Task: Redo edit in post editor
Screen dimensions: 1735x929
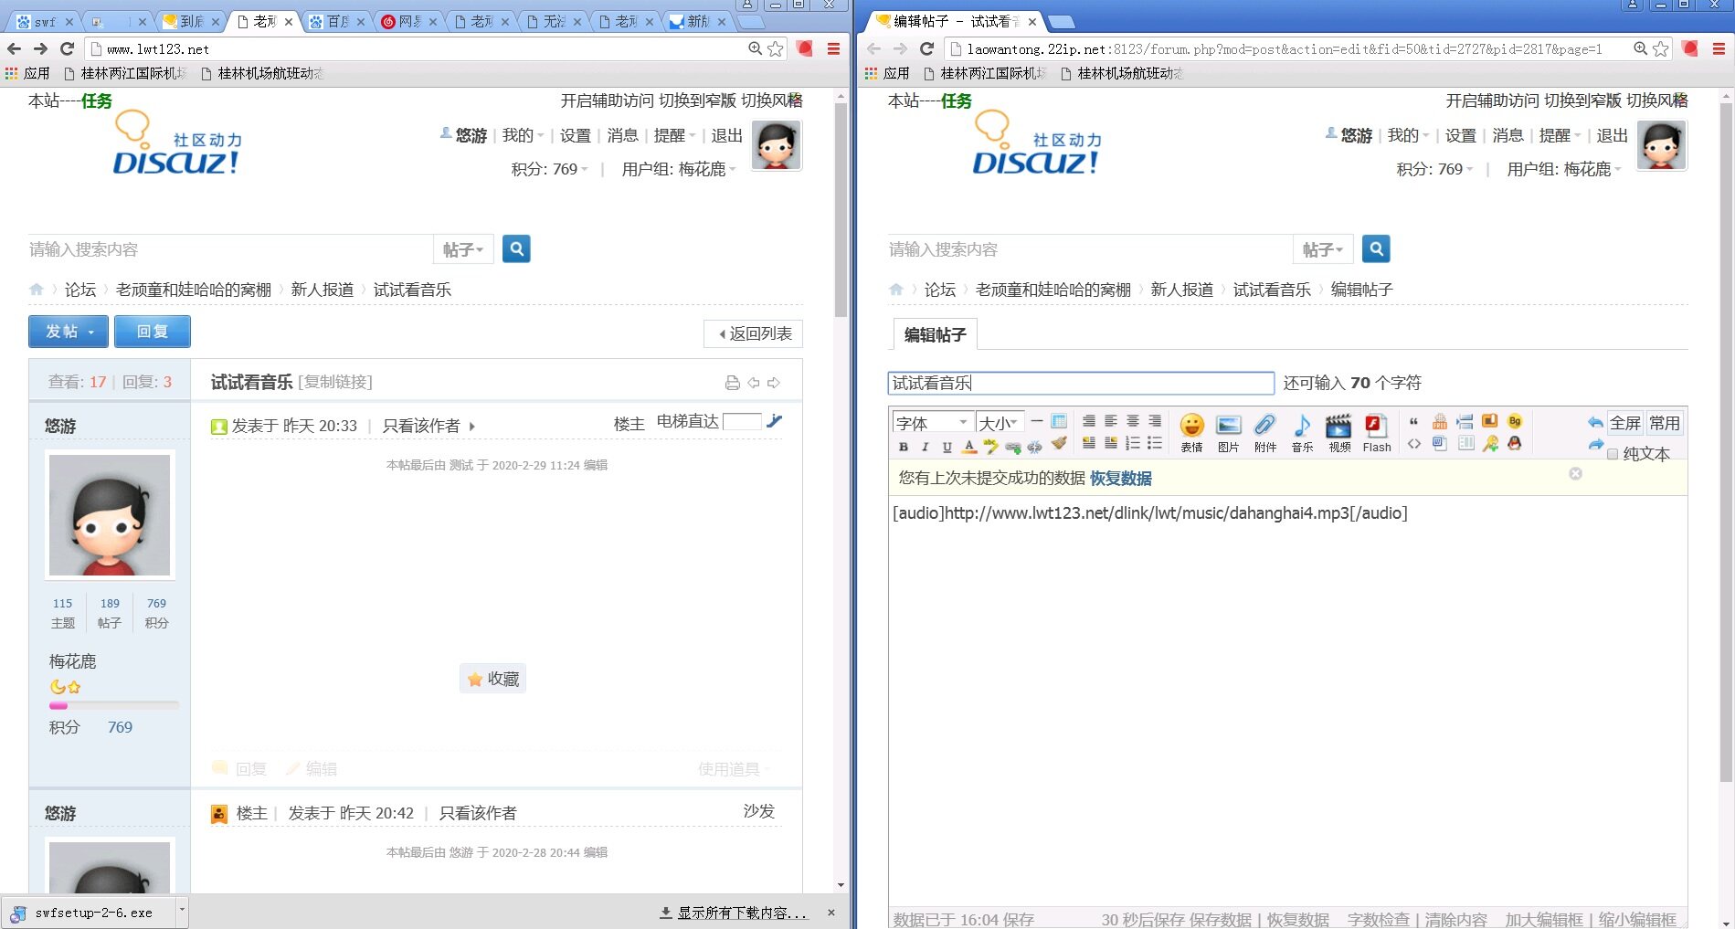Action: pos(1595,444)
